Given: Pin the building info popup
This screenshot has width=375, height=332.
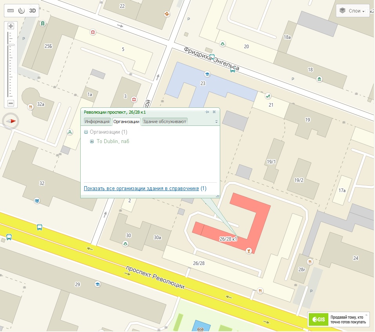Looking at the screenshot, I should click(207, 112).
